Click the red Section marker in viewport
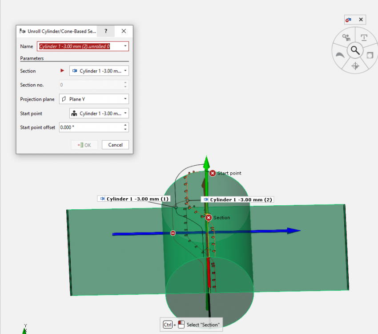 coord(209,217)
